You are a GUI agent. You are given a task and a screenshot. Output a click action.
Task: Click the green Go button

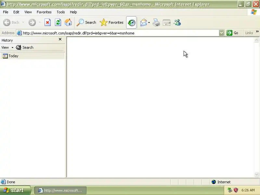tap(232, 33)
